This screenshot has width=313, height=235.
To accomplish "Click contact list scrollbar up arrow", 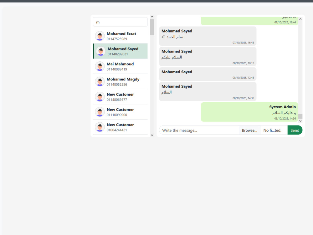I will (x=152, y=17).
